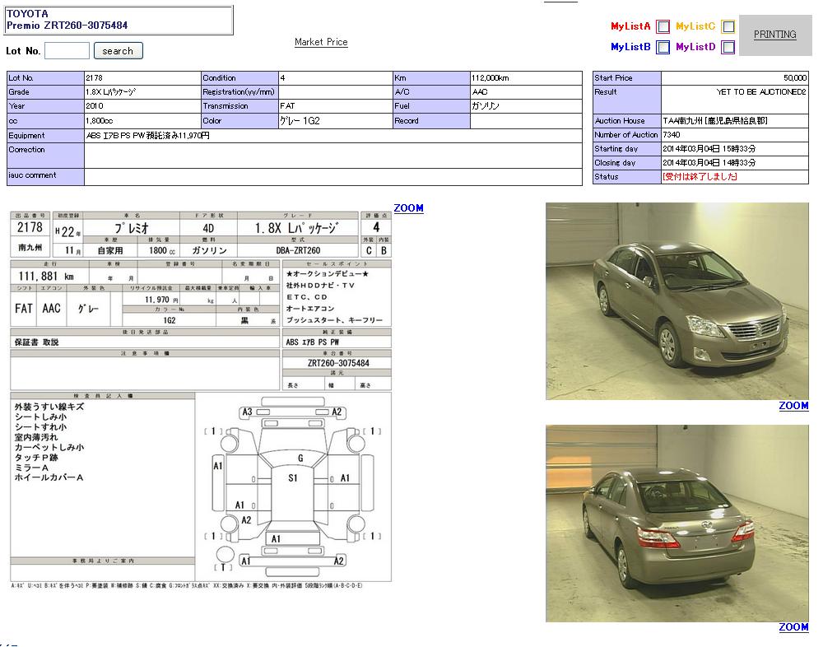Enable the MyListC checkbox
Image resolution: width=837 pixels, height=647 pixels.
(728, 26)
